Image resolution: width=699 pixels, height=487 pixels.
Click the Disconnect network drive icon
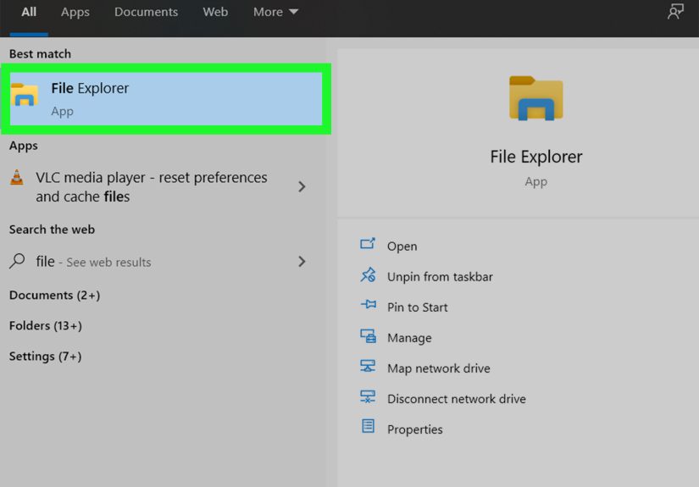368,396
